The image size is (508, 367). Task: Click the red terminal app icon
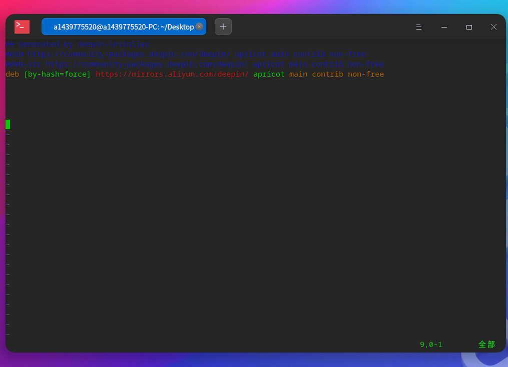22,27
